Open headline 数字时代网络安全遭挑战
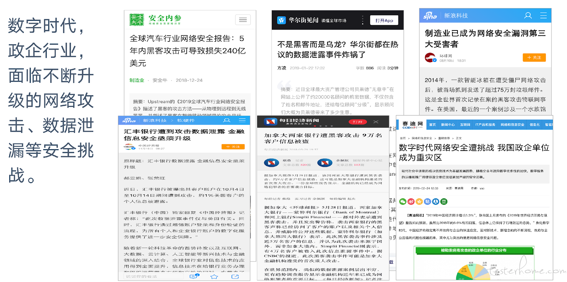The height and width of the screenshot is (282, 567). coord(474,152)
